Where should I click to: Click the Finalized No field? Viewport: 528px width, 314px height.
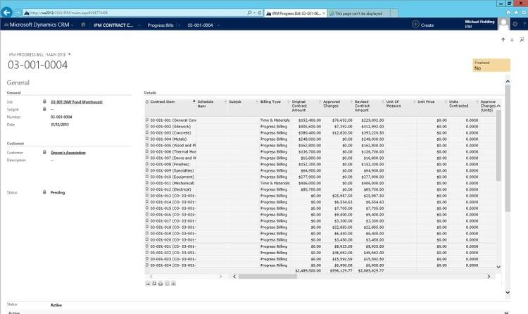[x=491, y=65]
